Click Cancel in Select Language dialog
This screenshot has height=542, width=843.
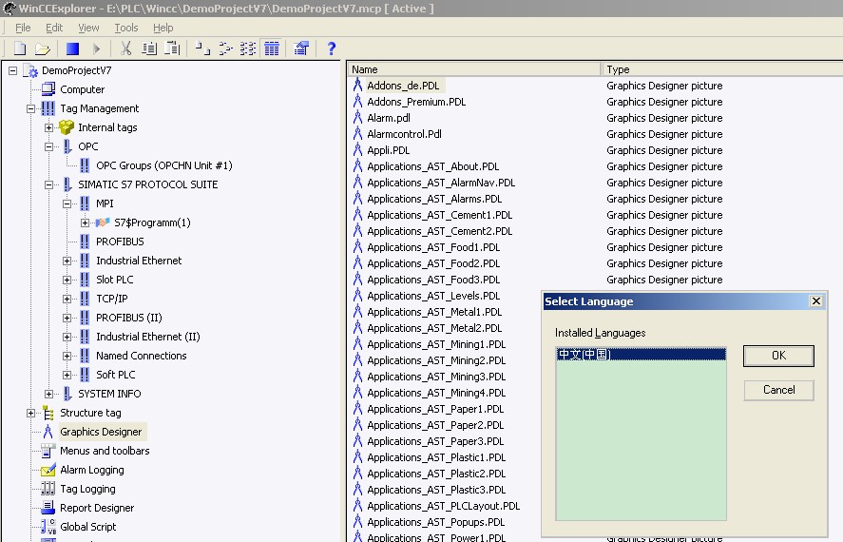pyautogui.click(x=778, y=390)
